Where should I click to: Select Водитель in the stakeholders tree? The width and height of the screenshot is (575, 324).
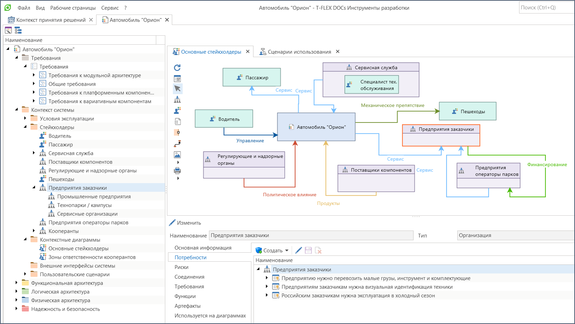60,136
